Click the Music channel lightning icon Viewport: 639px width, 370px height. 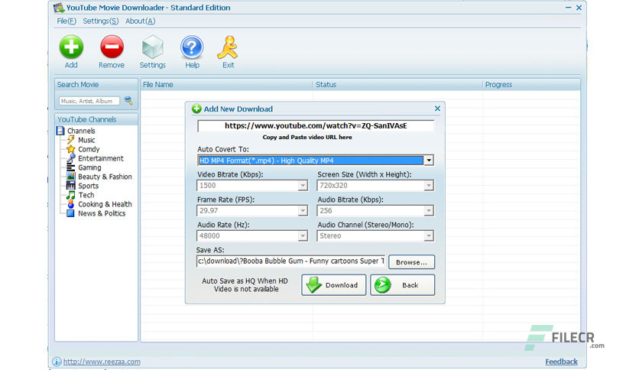71,140
